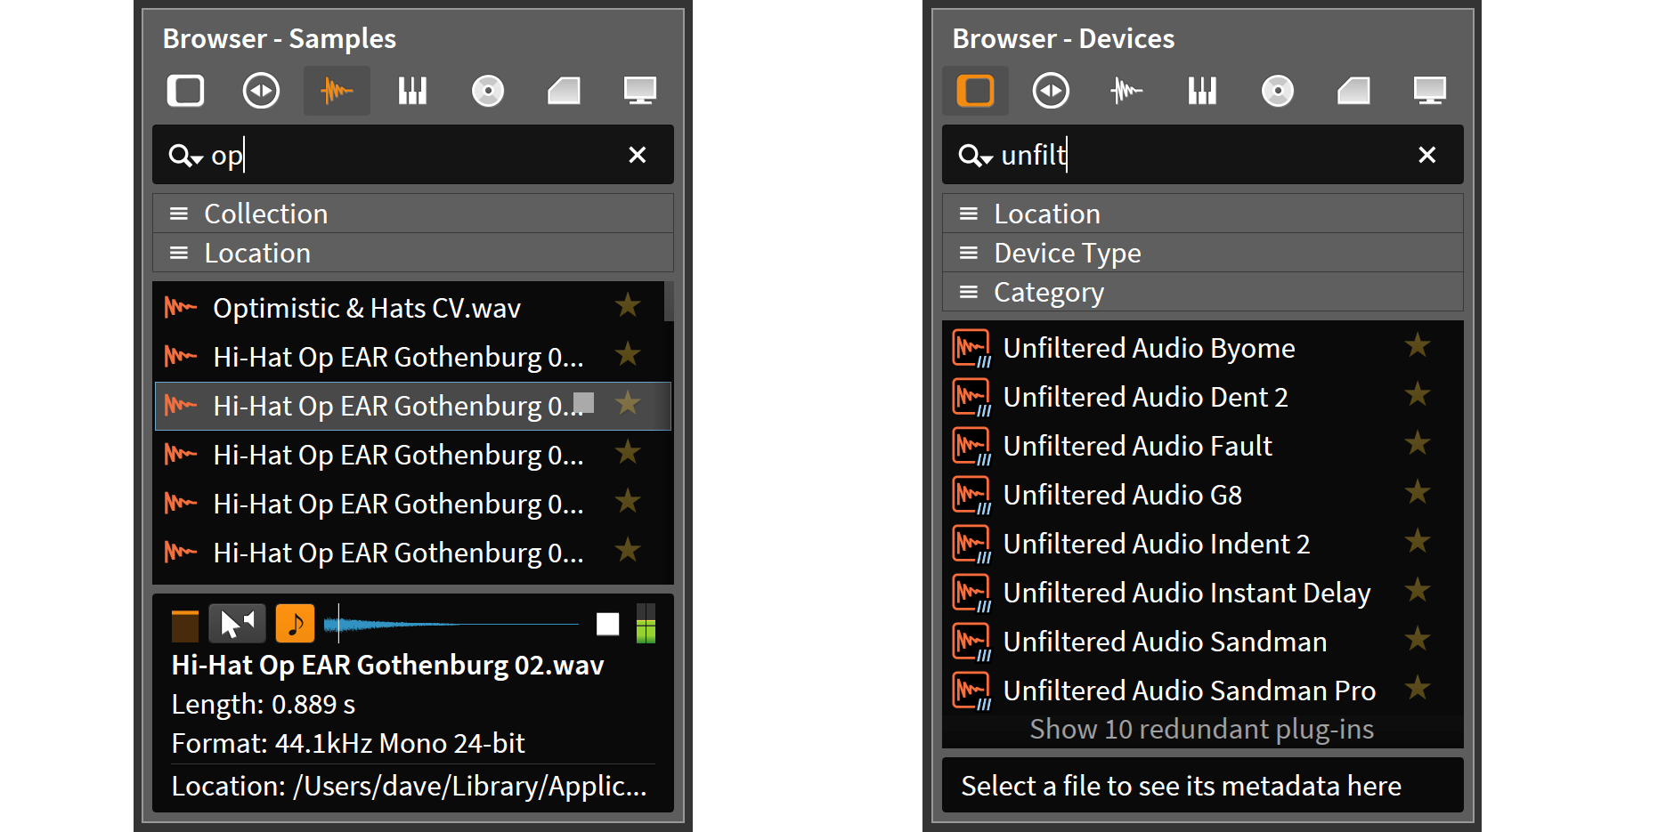
Task: Select Unfiltered Audio Instant Delay
Action: (x=1202, y=593)
